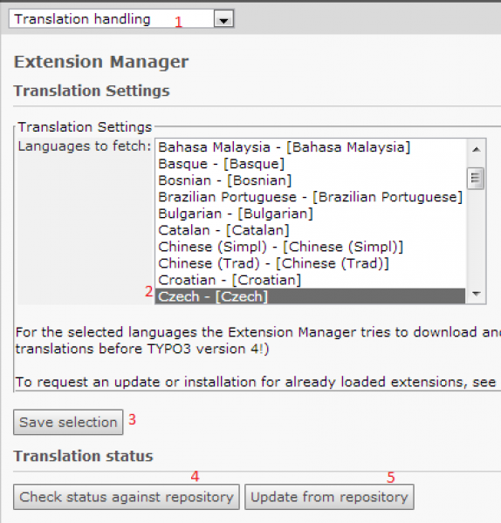This screenshot has width=501, height=523.
Task: Pick Croatian - [Croatian] language
Action: (x=310, y=280)
